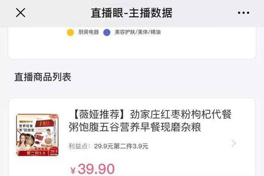The image size is (264, 176).
Task: Click the yellow 厨房电器 legend dot
Action: 70,32
